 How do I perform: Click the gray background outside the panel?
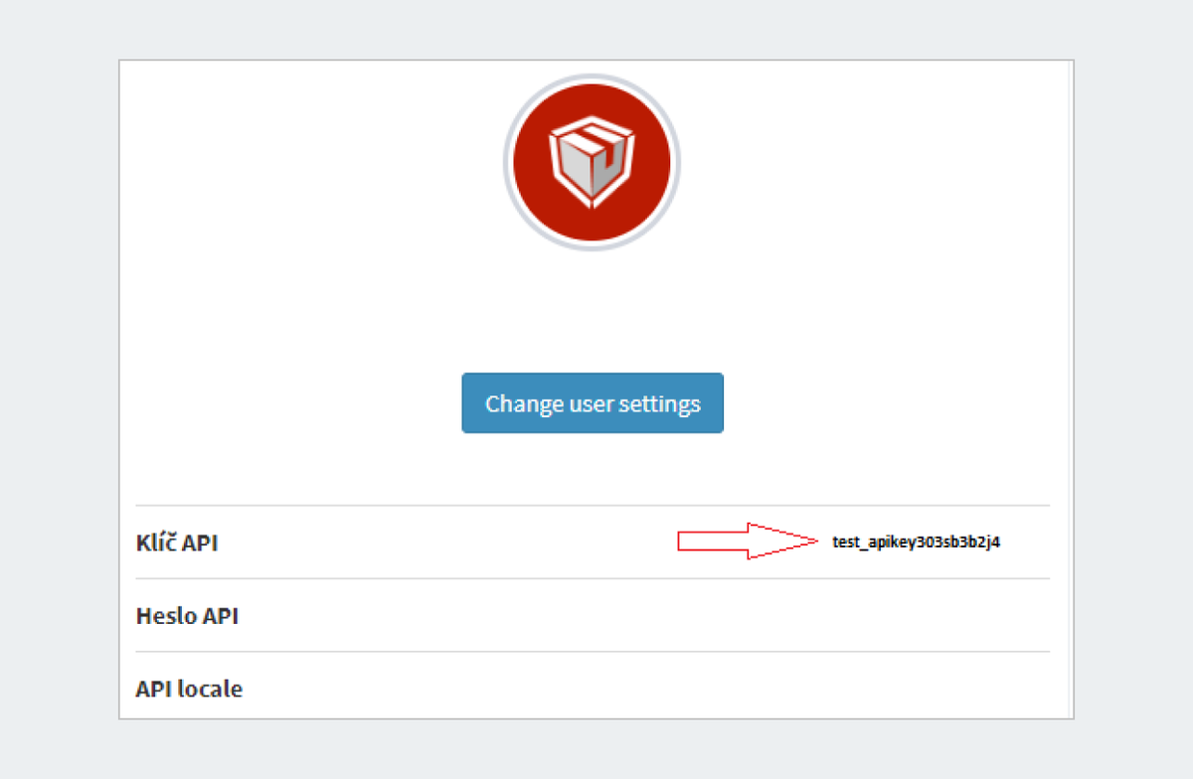(x=60, y=389)
